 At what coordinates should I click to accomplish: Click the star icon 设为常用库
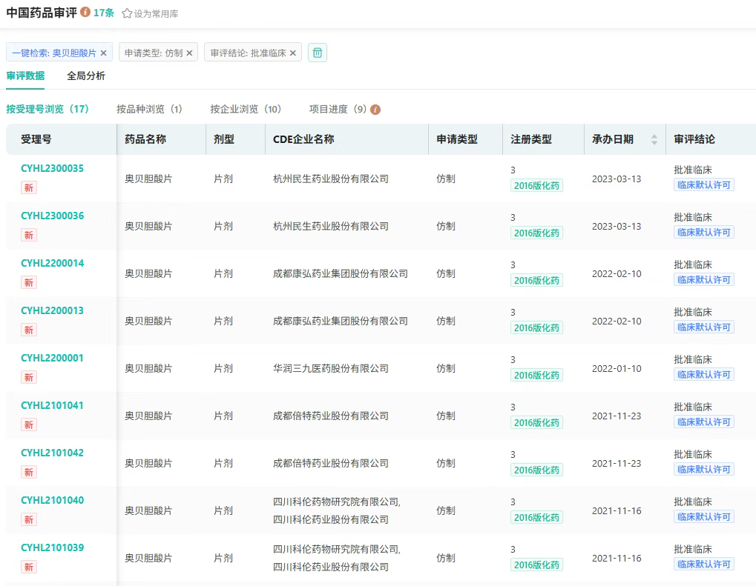(x=127, y=13)
